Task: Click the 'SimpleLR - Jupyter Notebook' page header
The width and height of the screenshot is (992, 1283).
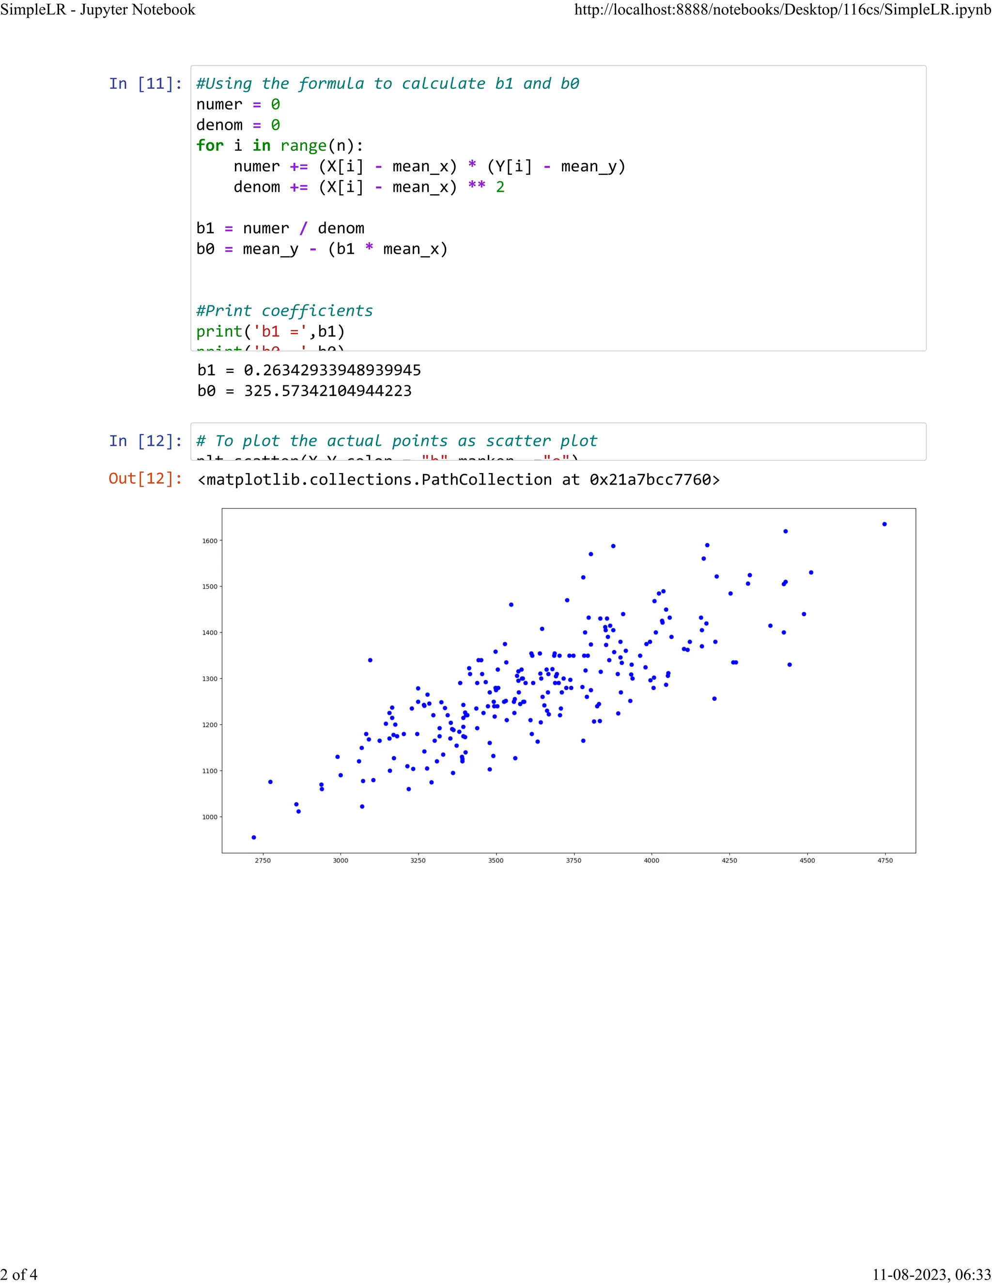Action: (98, 10)
